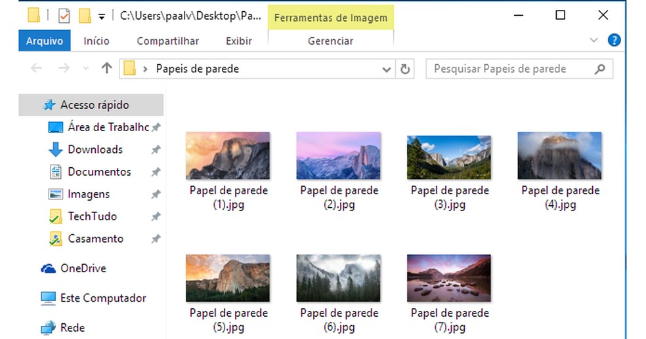The image size is (646, 339).
Task: Open the address bar history dropdown
Action: 386,69
